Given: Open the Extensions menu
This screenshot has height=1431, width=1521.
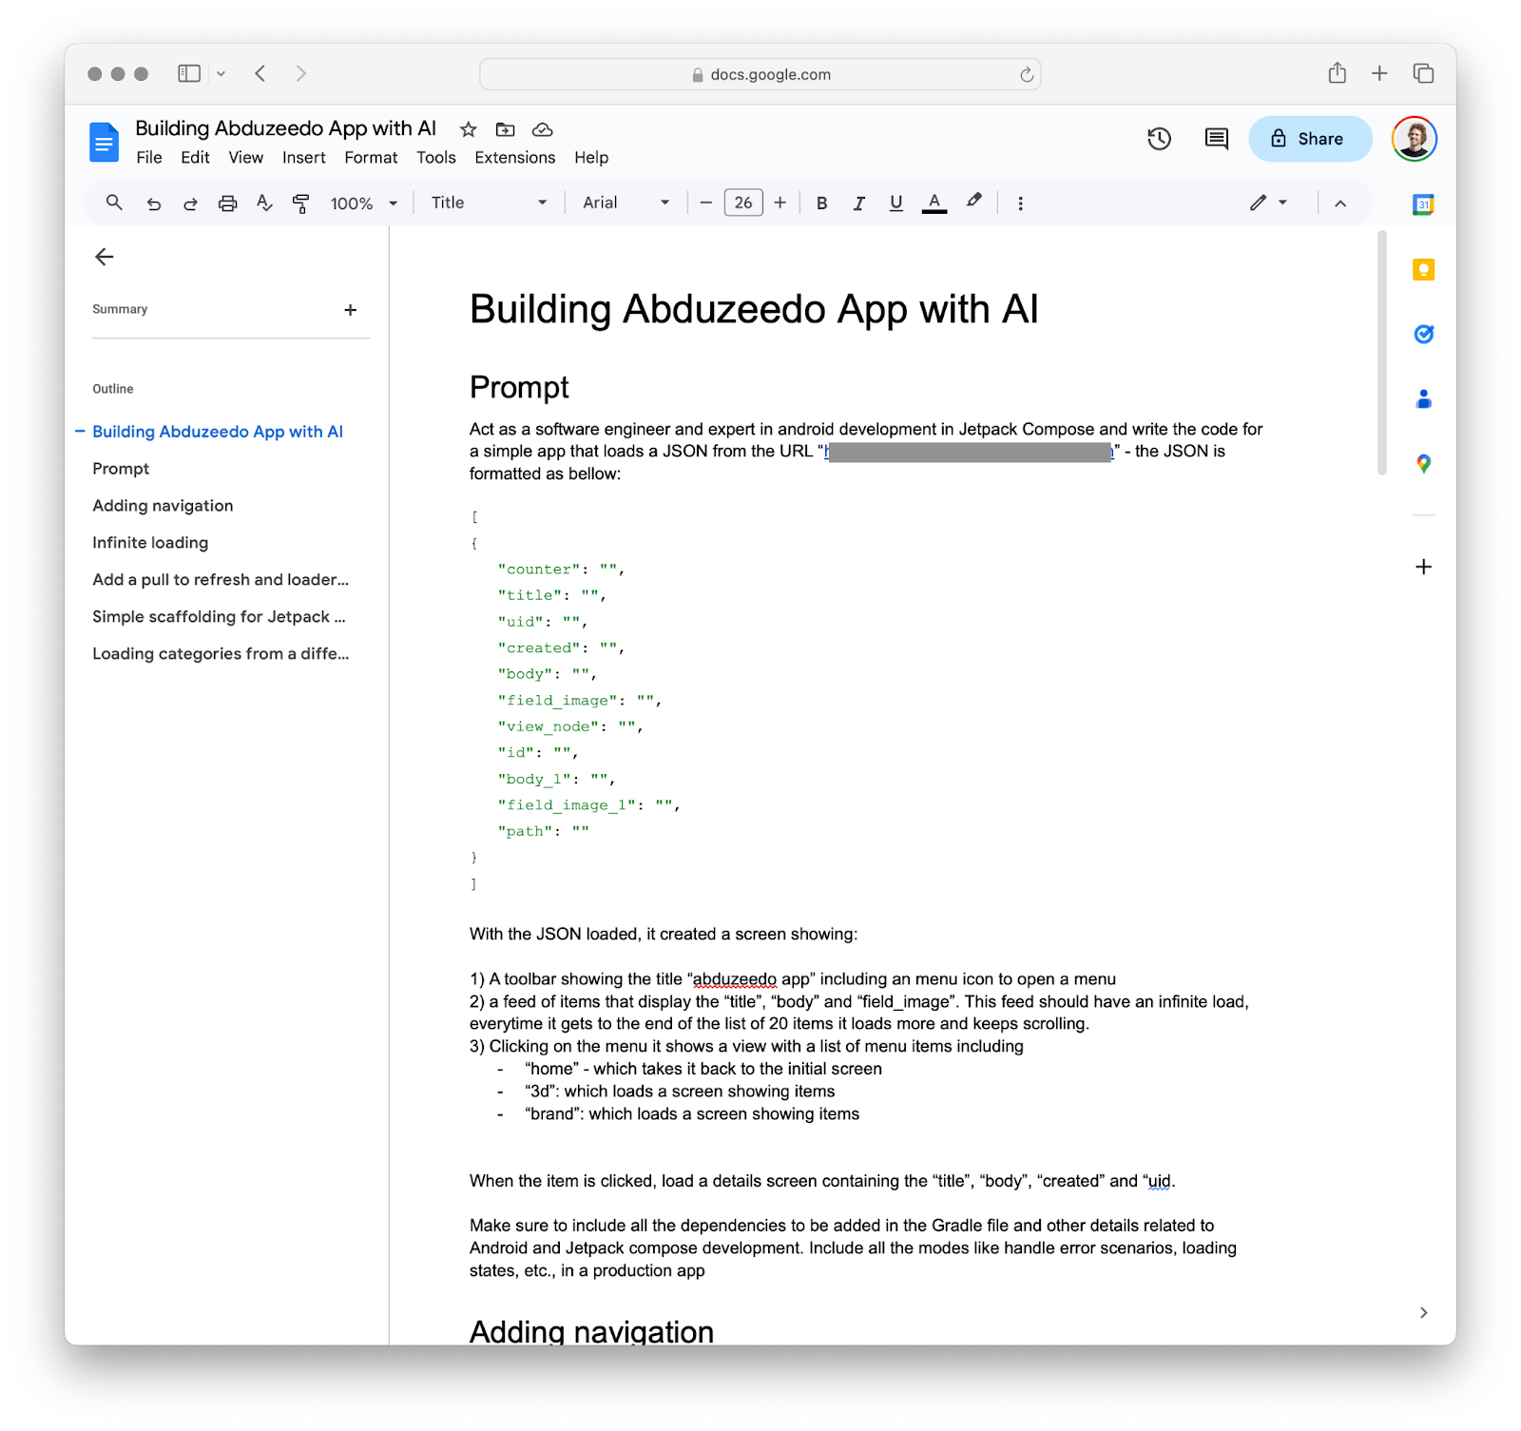Looking at the screenshot, I should [514, 158].
